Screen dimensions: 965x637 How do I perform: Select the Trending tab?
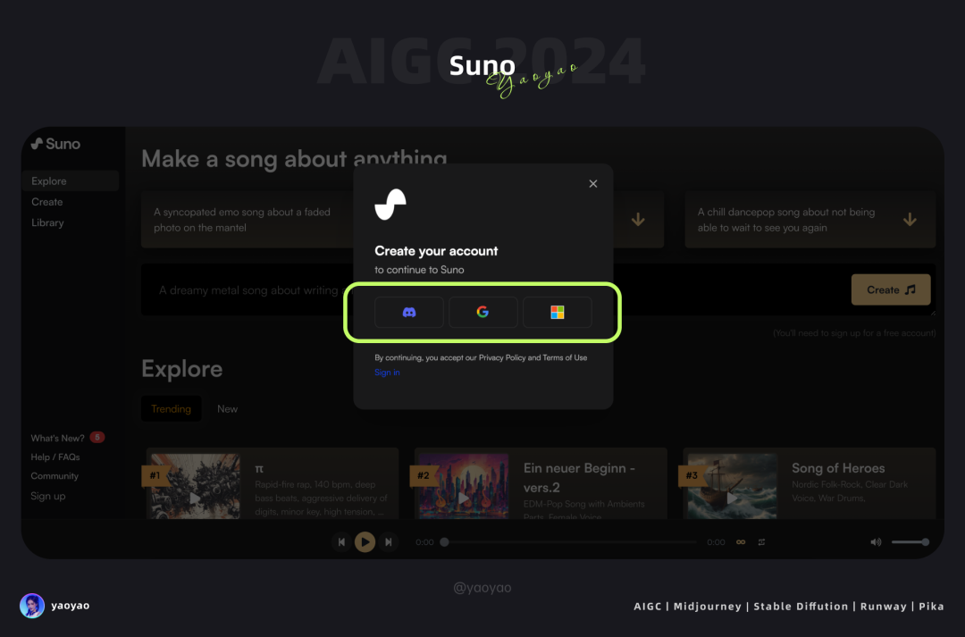pyautogui.click(x=171, y=408)
